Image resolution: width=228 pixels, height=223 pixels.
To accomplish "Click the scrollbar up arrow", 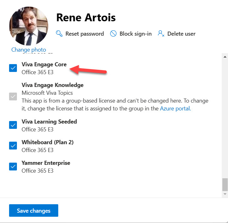I will (225, 57).
